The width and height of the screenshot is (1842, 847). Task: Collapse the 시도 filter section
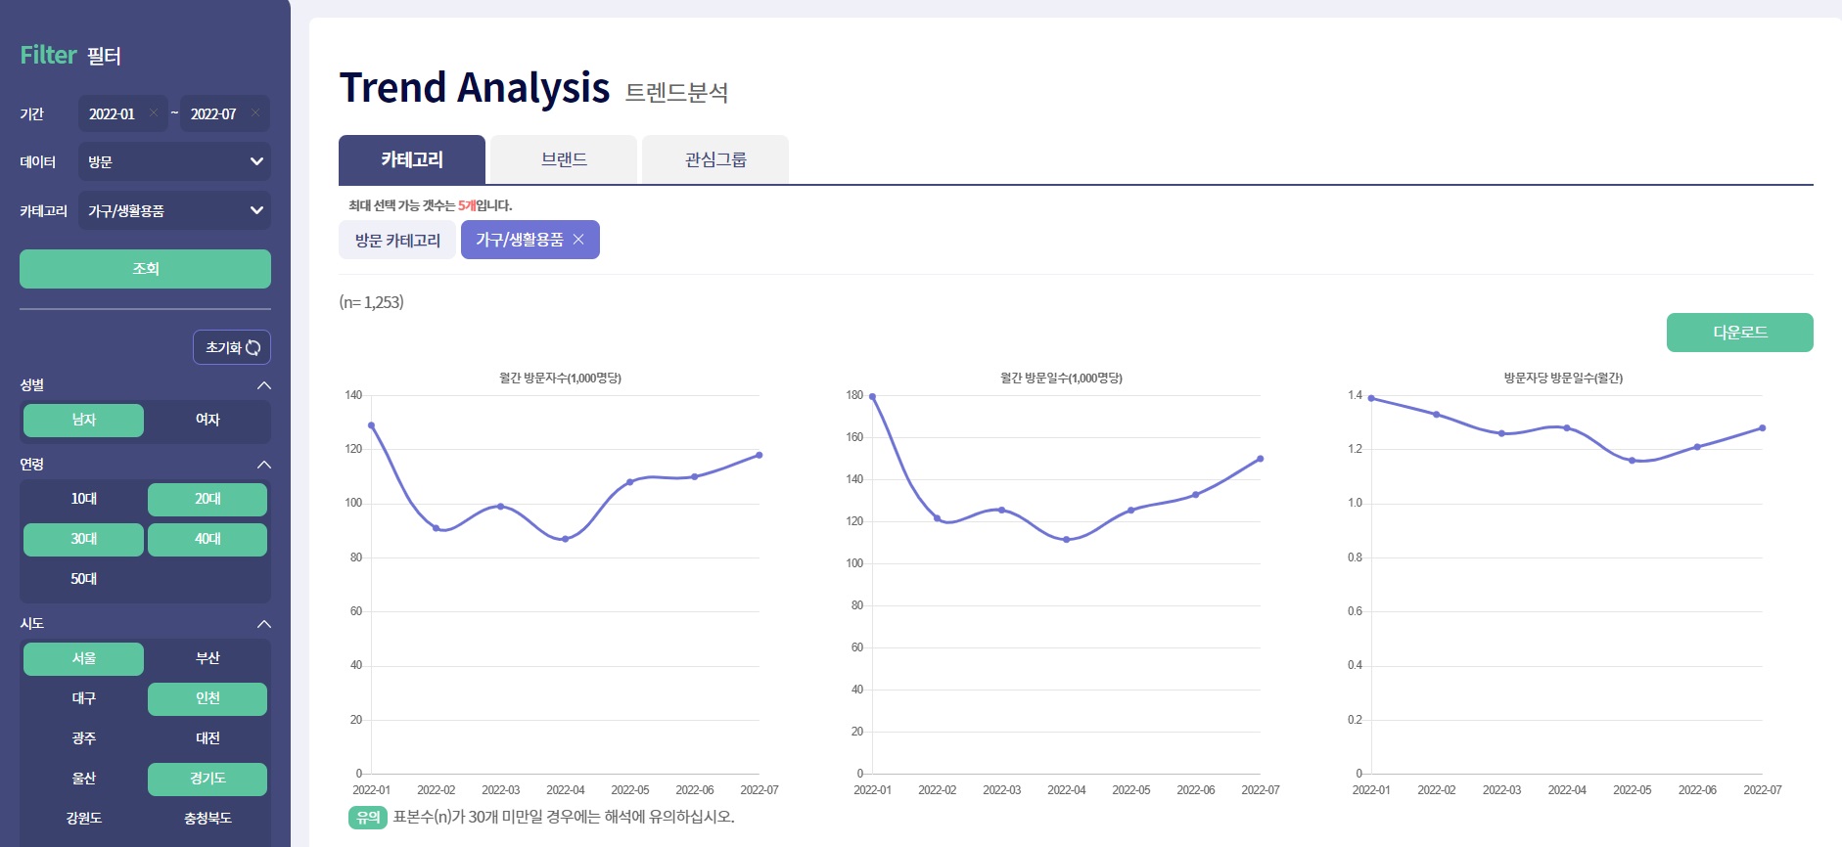pos(263,624)
